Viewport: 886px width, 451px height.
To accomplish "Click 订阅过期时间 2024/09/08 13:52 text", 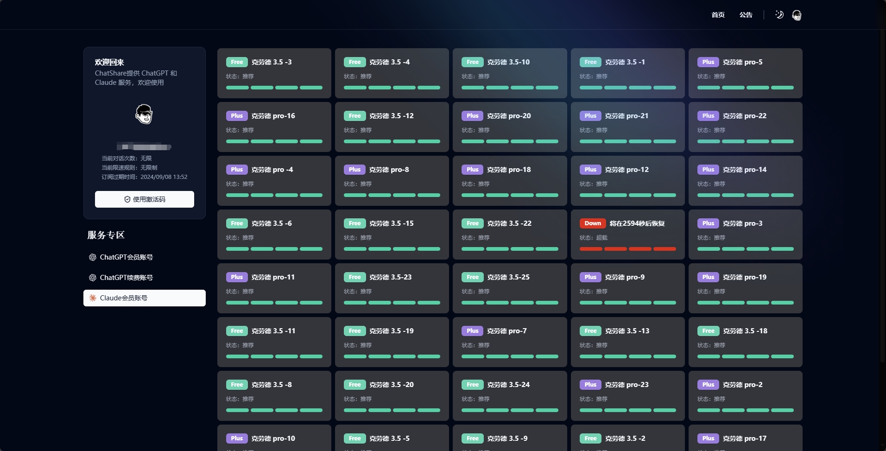I will coord(145,177).
